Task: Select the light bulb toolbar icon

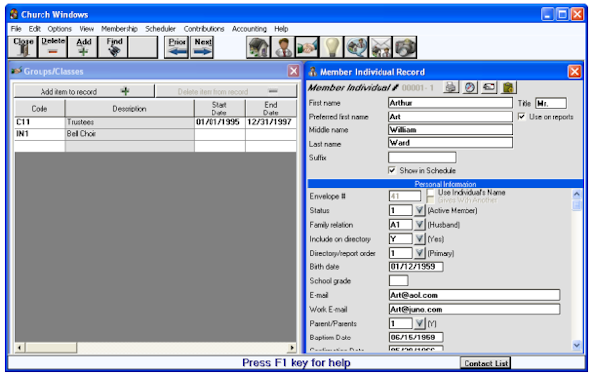Action: (332, 47)
